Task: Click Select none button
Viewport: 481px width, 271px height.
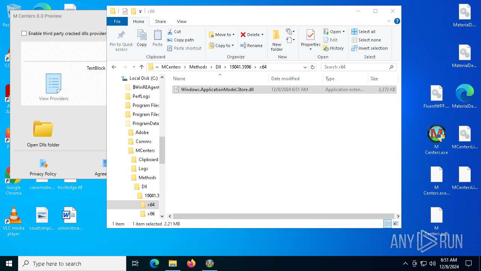Action: [366, 40]
